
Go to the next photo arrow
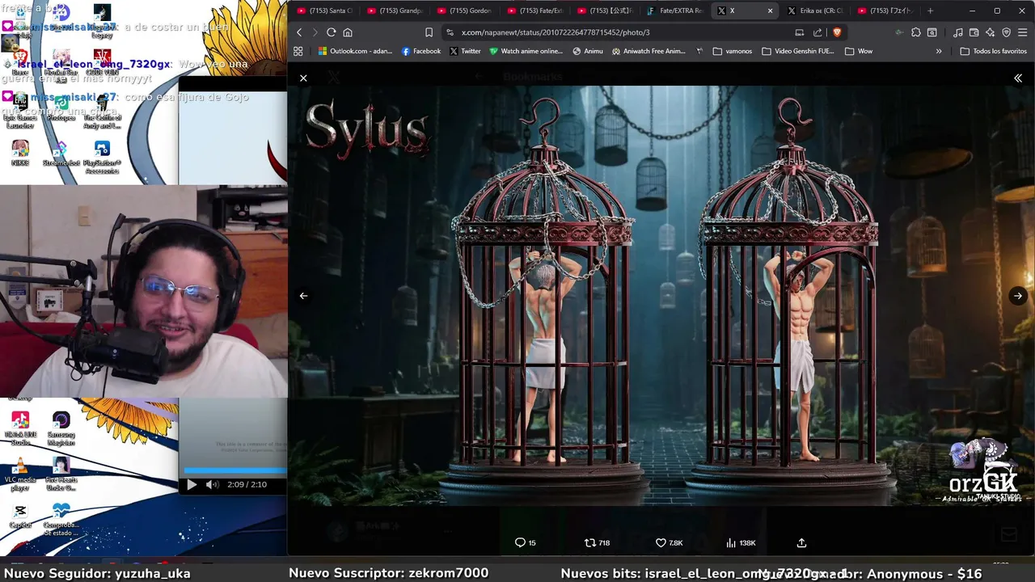1018,296
